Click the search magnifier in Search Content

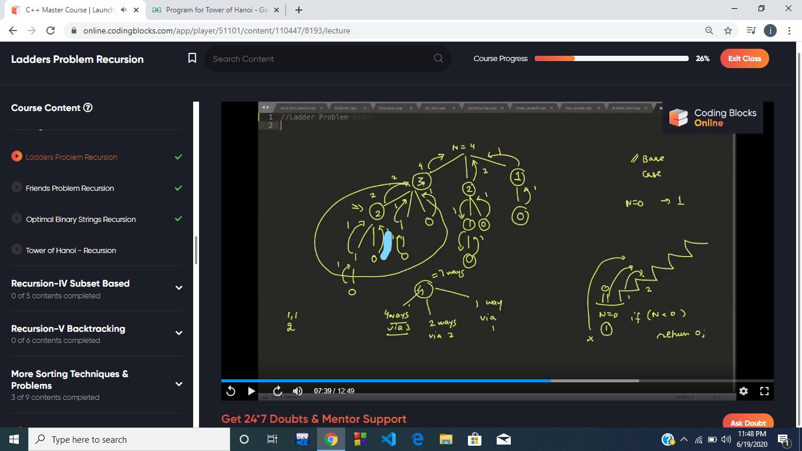tap(438, 59)
